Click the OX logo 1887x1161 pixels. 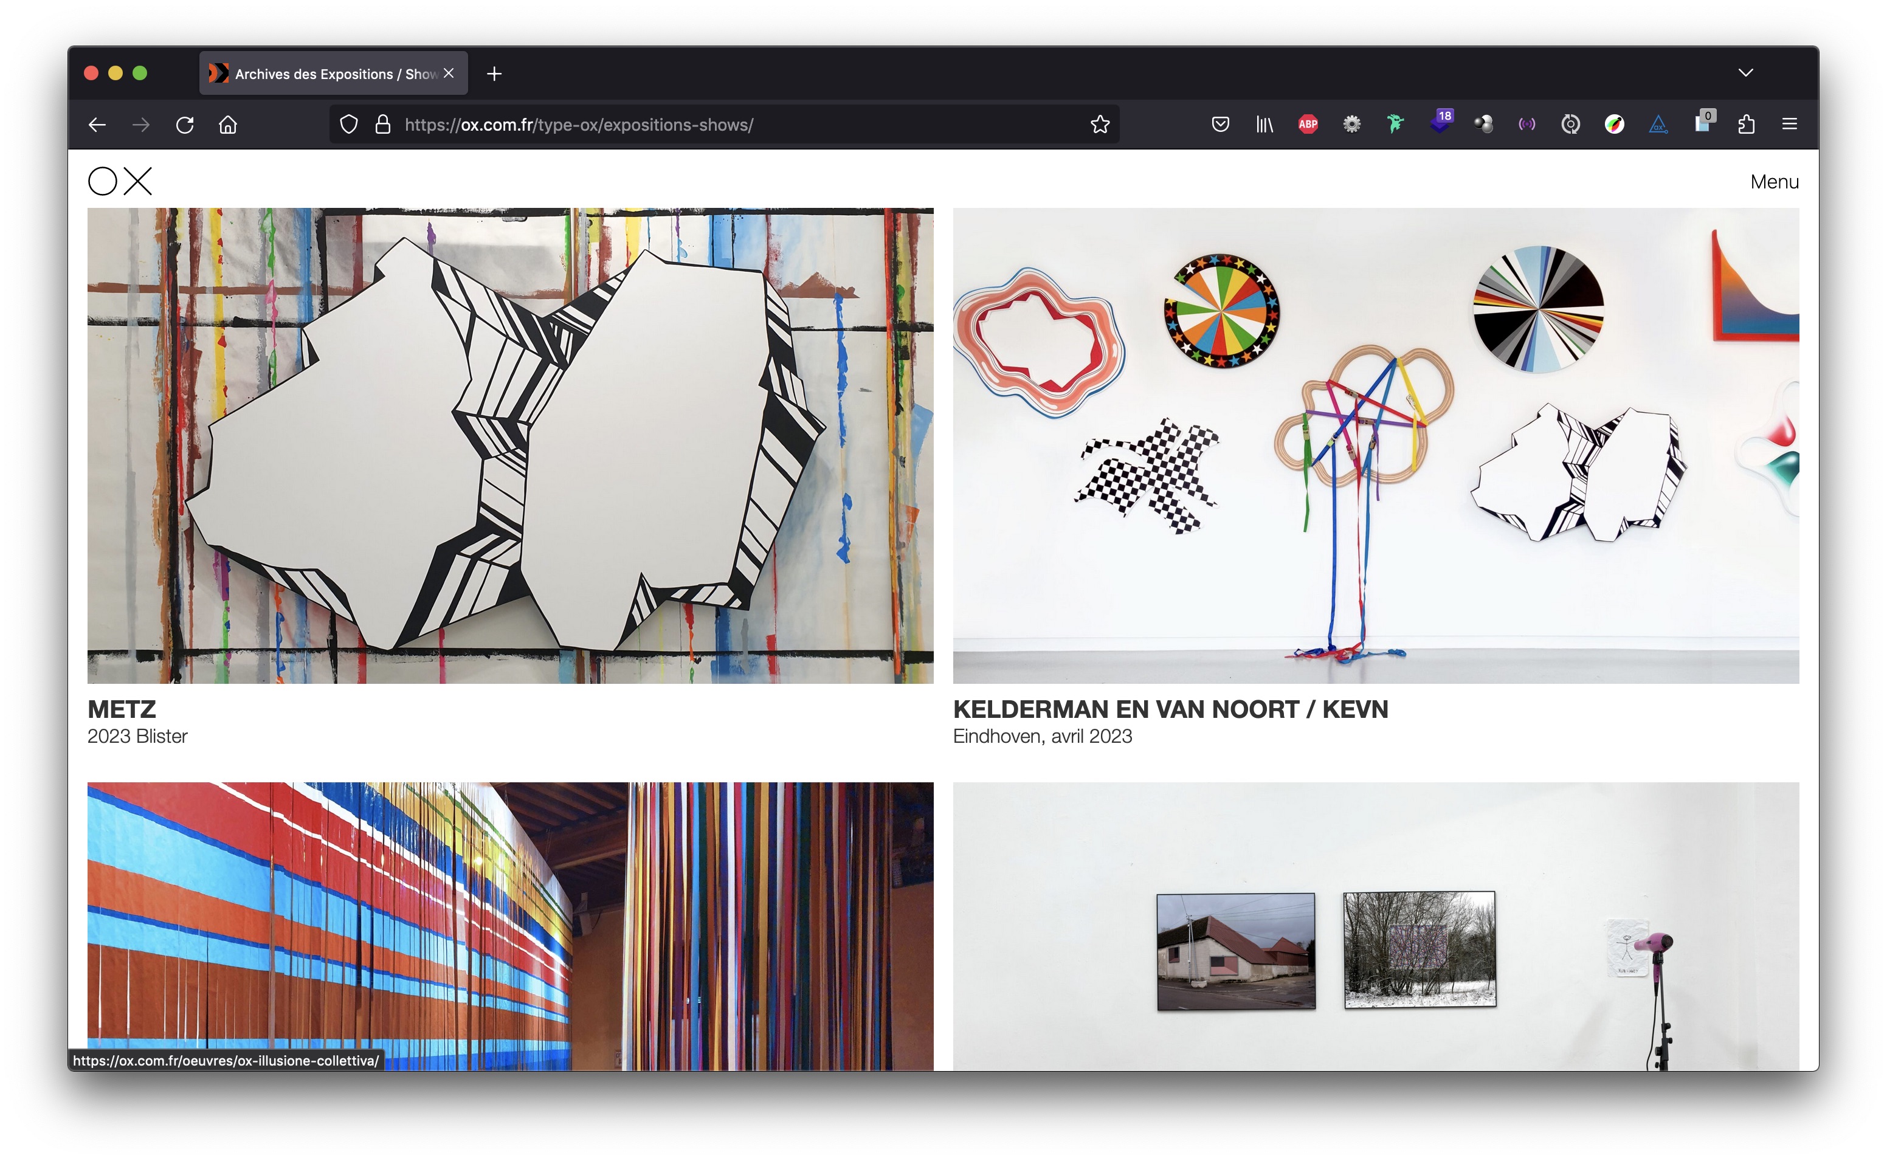[x=120, y=181]
